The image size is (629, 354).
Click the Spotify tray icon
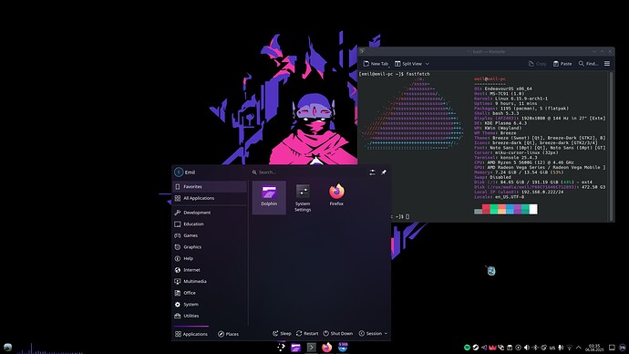(467, 348)
